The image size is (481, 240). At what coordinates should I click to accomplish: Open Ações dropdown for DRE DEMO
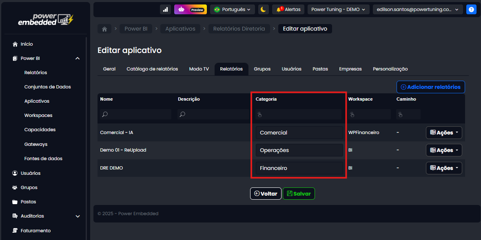click(444, 168)
